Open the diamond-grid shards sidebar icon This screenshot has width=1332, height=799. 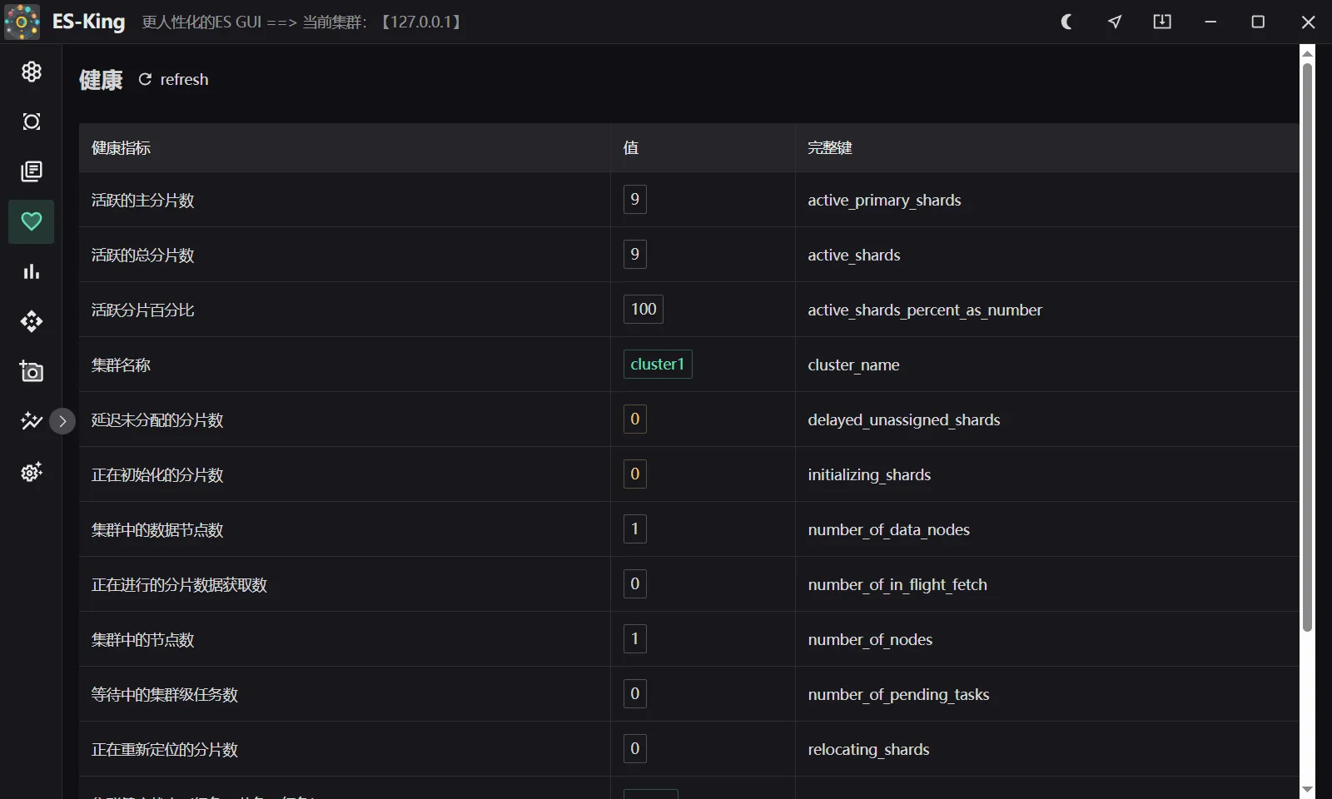(32, 321)
